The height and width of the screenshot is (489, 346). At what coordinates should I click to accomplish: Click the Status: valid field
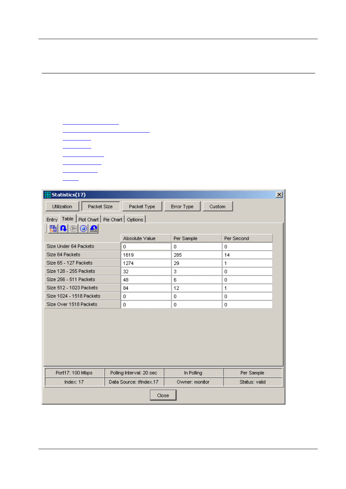[253, 382]
